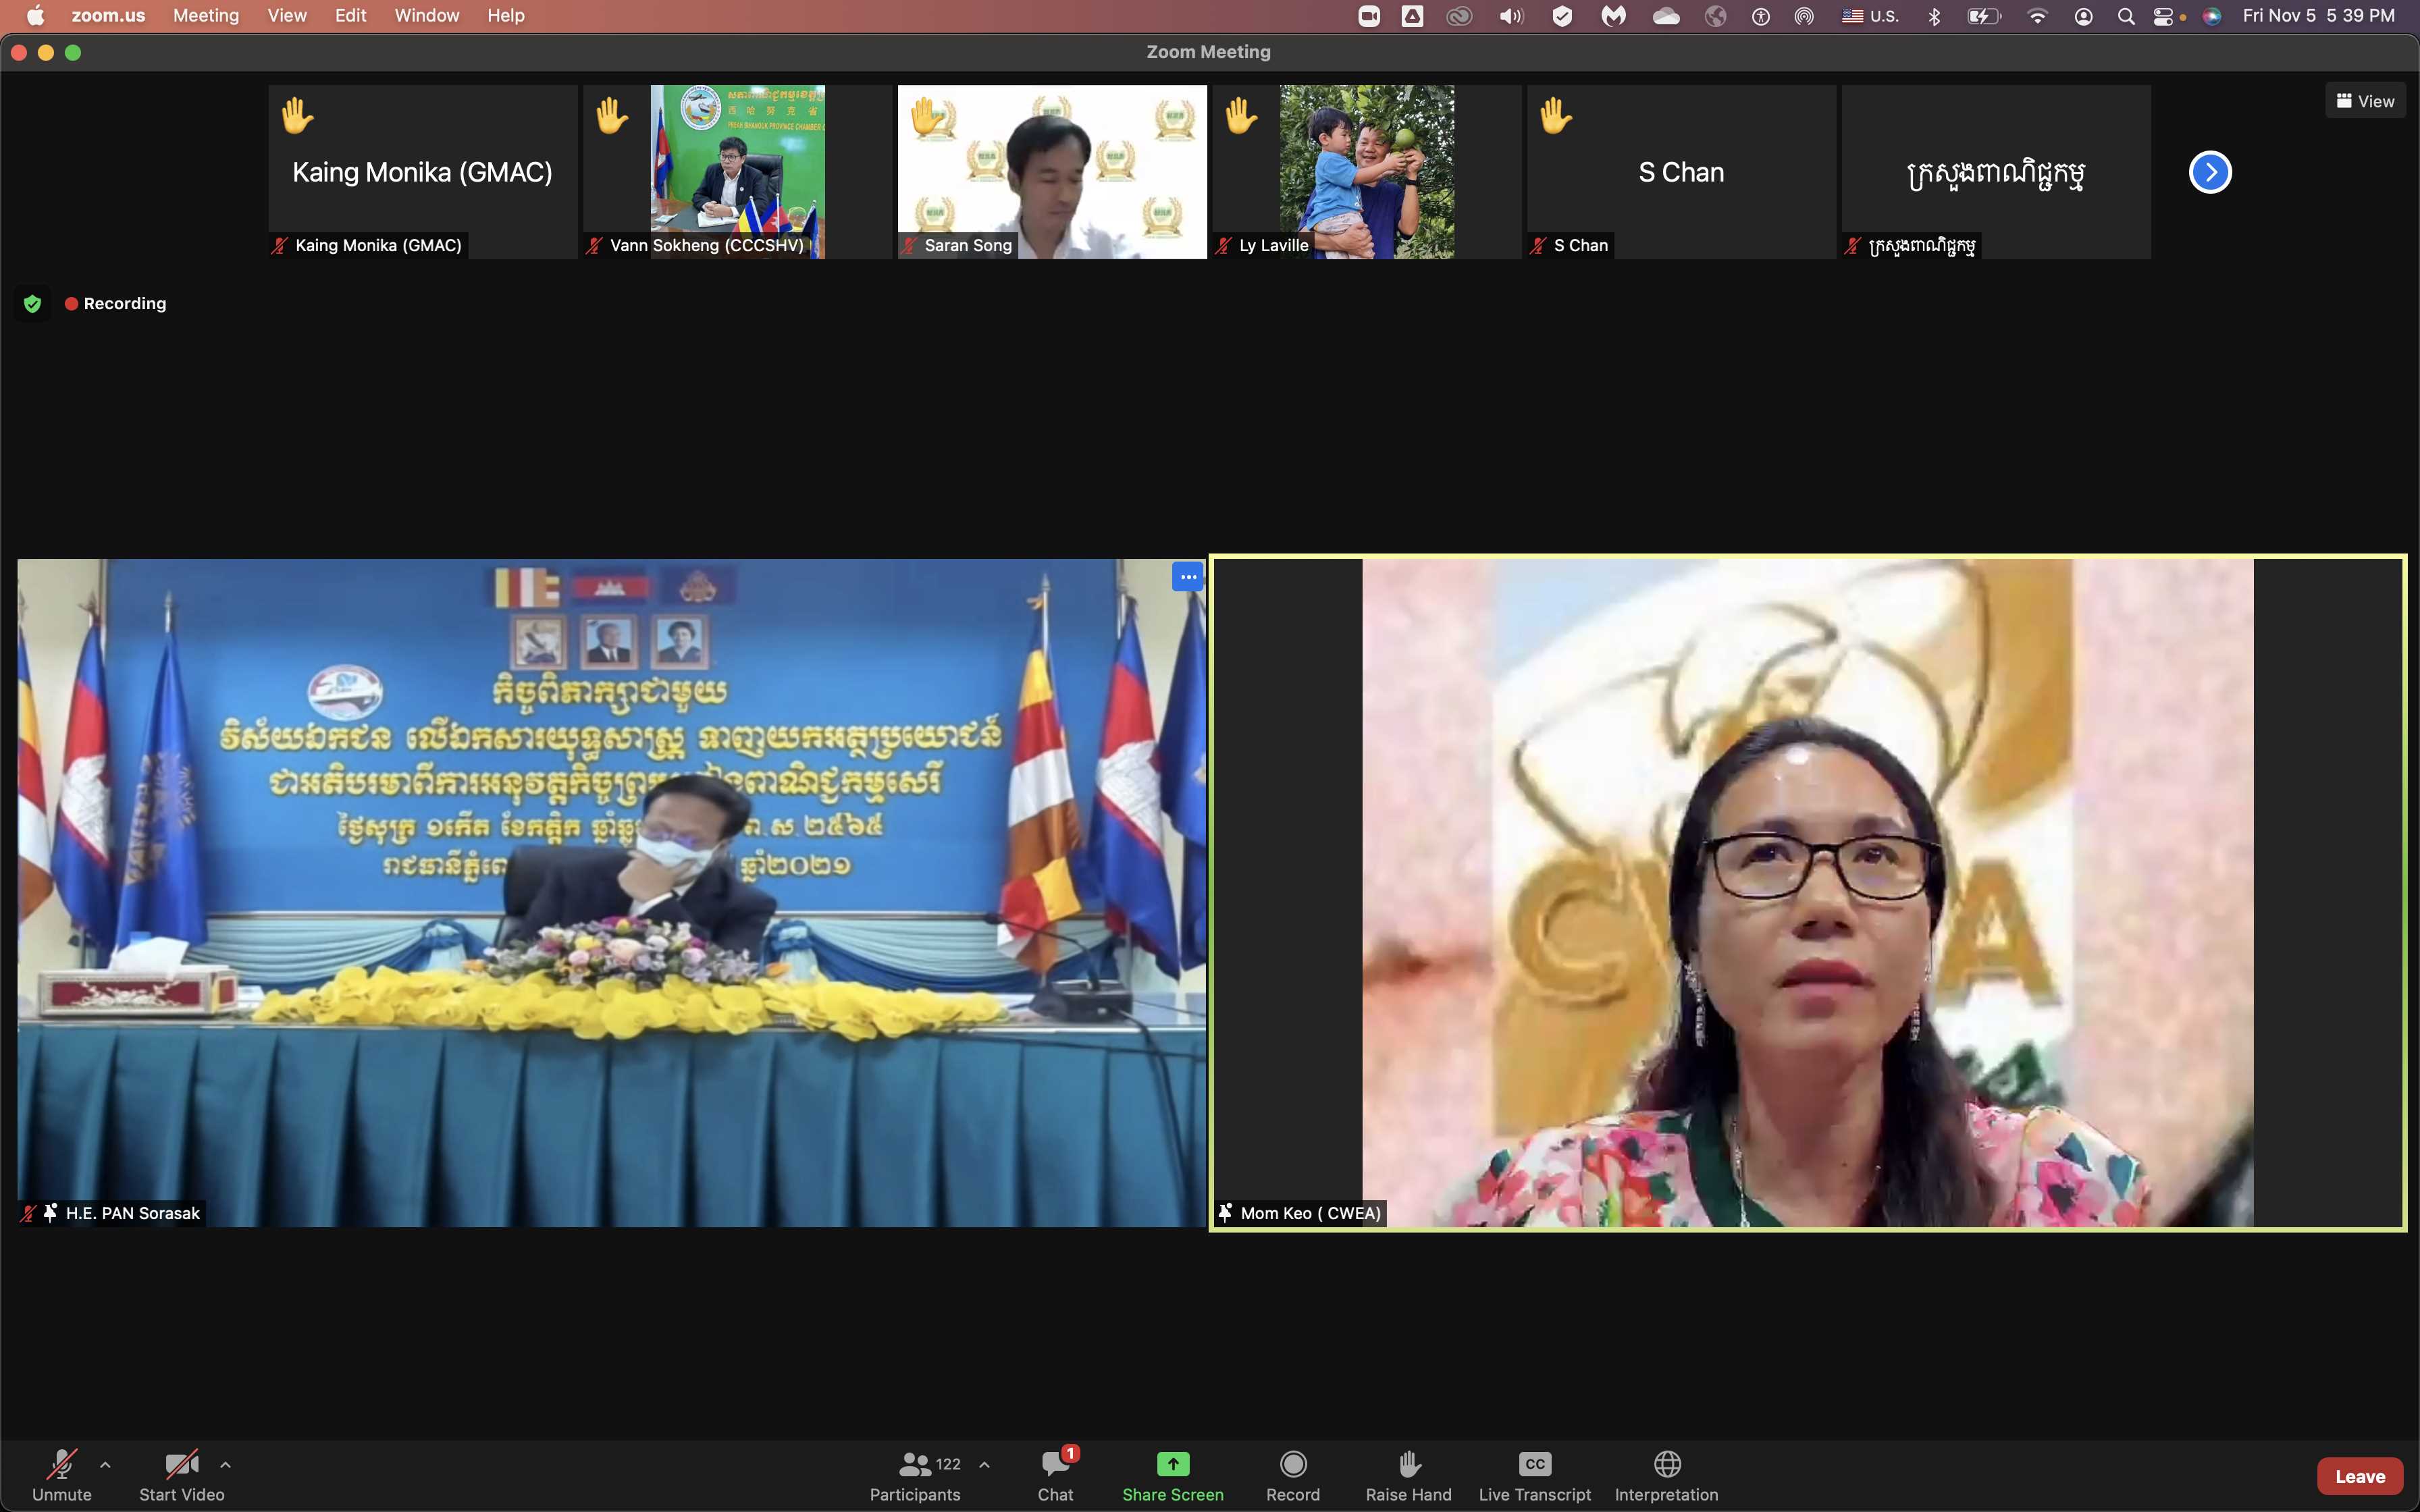
Task: Select Ly Laville participant thumbnail
Action: (1366, 172)
